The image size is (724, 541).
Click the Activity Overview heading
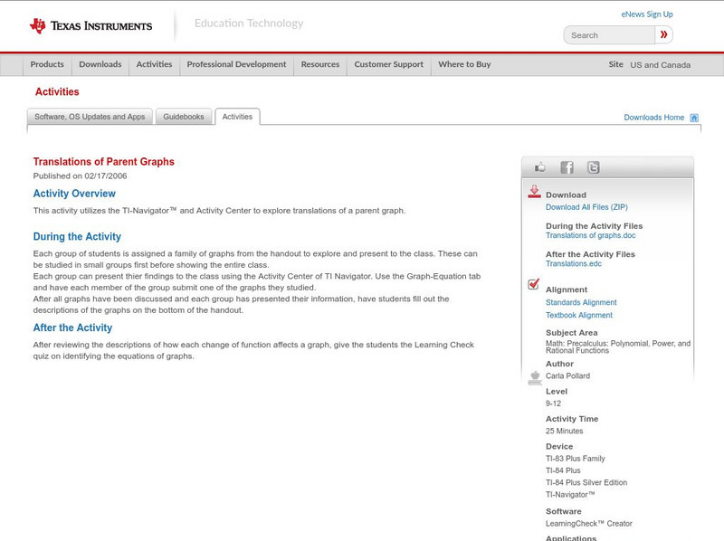click(x=74, y=194)
